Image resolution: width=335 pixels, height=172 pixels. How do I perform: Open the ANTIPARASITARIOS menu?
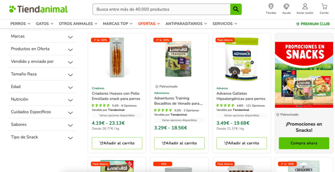click(186, 24)
